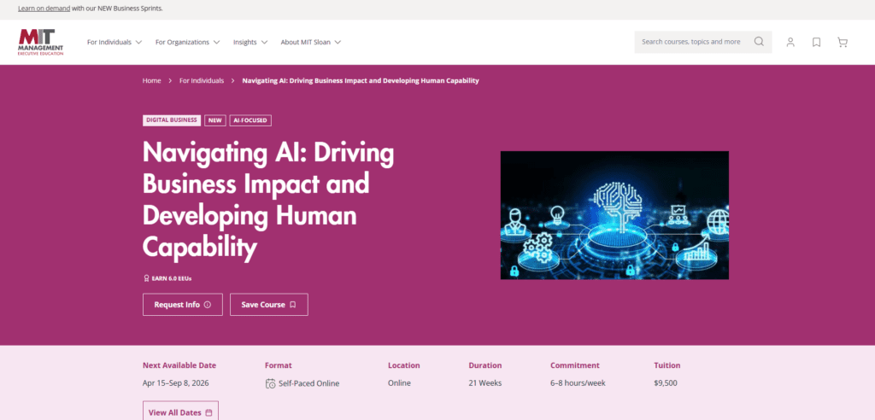The image size is (875, 420).
Task: Click the Commitment label
Action: click(575, 365)
